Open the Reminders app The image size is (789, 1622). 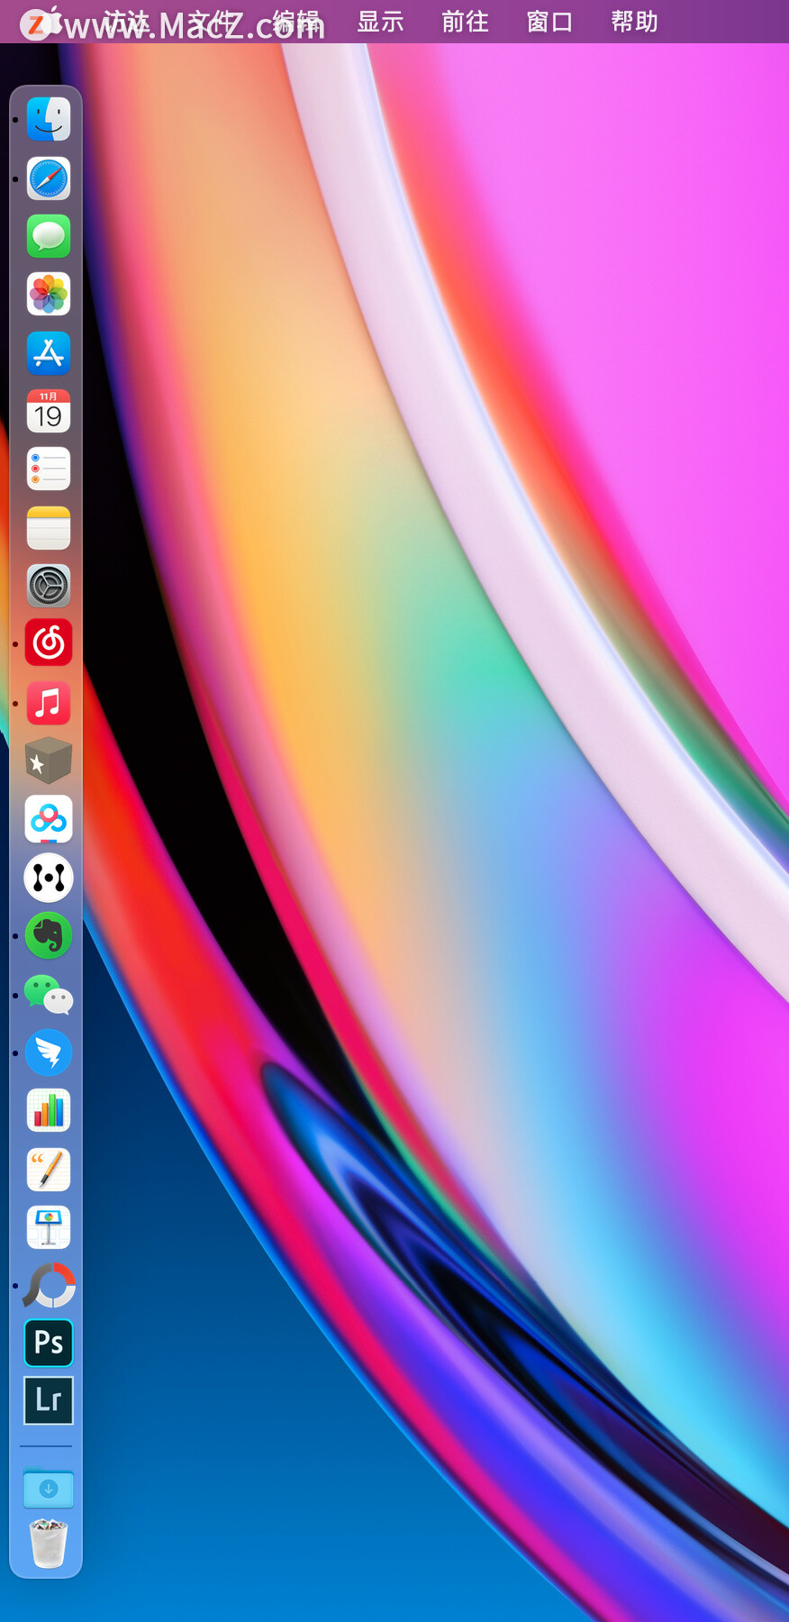tap(49, 469)
